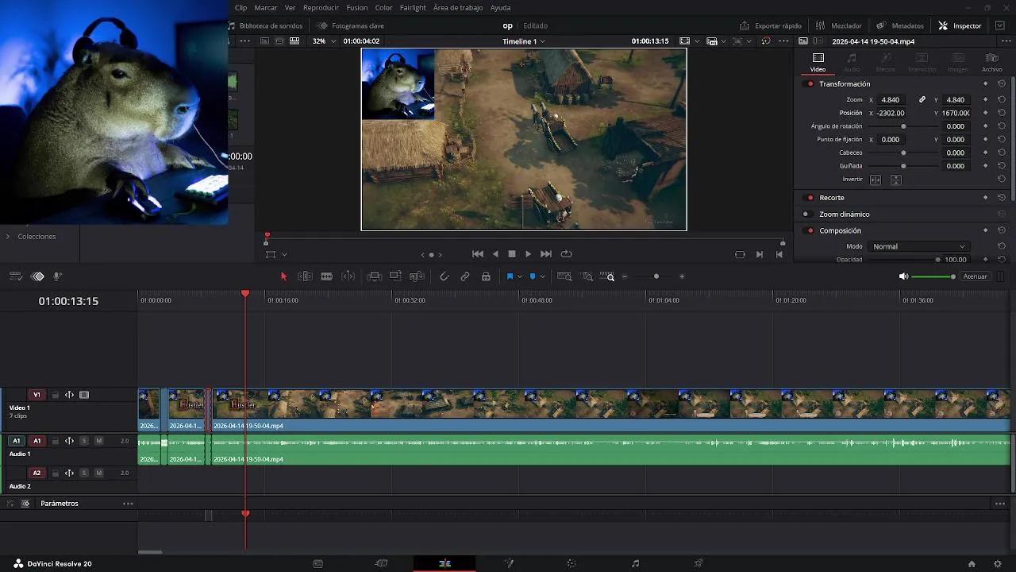The height and width of the screenshot is (572, 1016).
Task: Click the Atenuar dim button
Action: coord(975,276)
